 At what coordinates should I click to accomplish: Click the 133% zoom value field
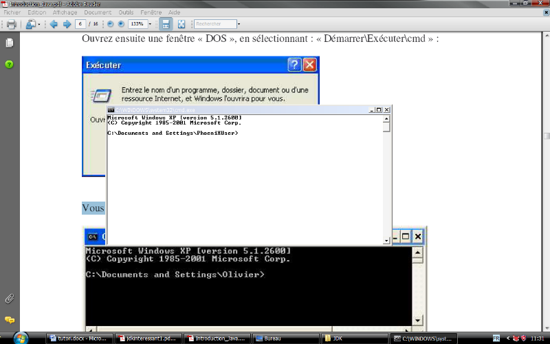137,24
